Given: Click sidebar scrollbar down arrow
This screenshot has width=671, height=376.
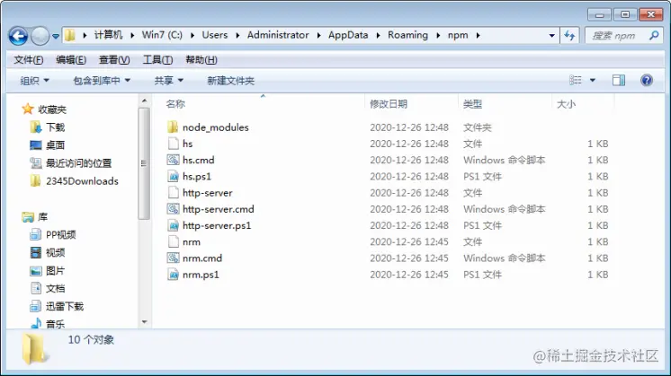Looking at the screenshot, I should point(144,322).
